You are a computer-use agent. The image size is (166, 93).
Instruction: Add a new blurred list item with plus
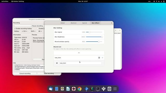pos(79,53)
